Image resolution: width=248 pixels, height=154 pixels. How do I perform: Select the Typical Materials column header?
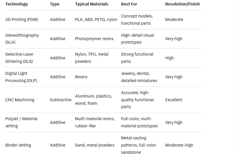click(92, 4)
